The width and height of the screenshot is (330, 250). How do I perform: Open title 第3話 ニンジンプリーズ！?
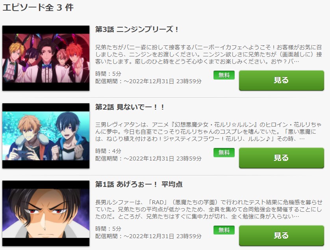[x=137, y=29]
